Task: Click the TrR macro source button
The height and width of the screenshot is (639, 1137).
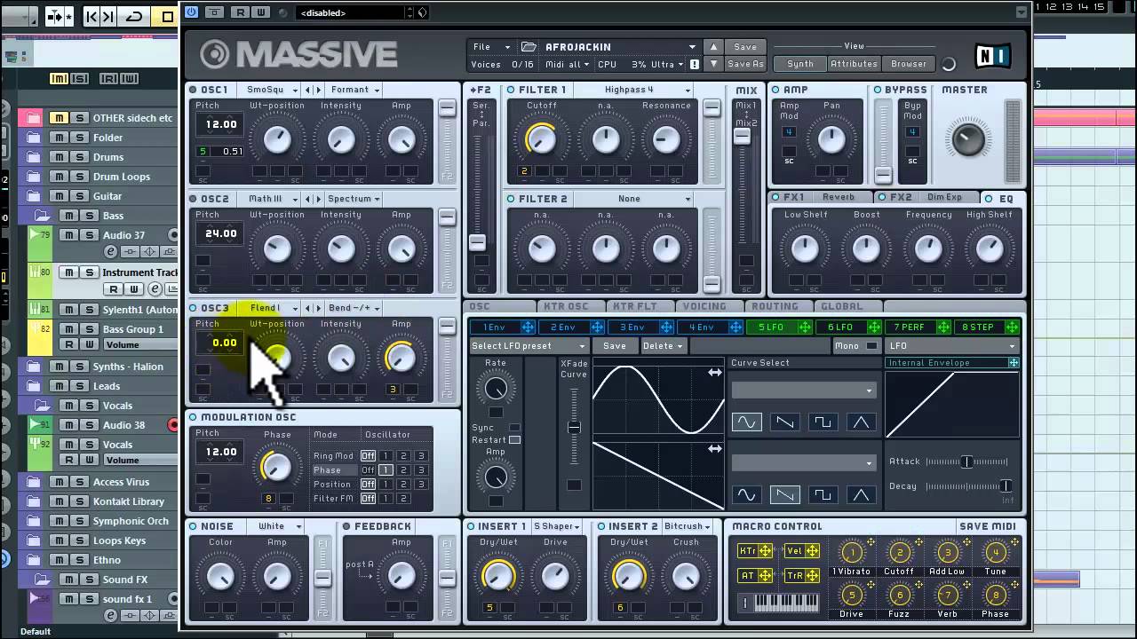Action: click(x=802, y=576)
